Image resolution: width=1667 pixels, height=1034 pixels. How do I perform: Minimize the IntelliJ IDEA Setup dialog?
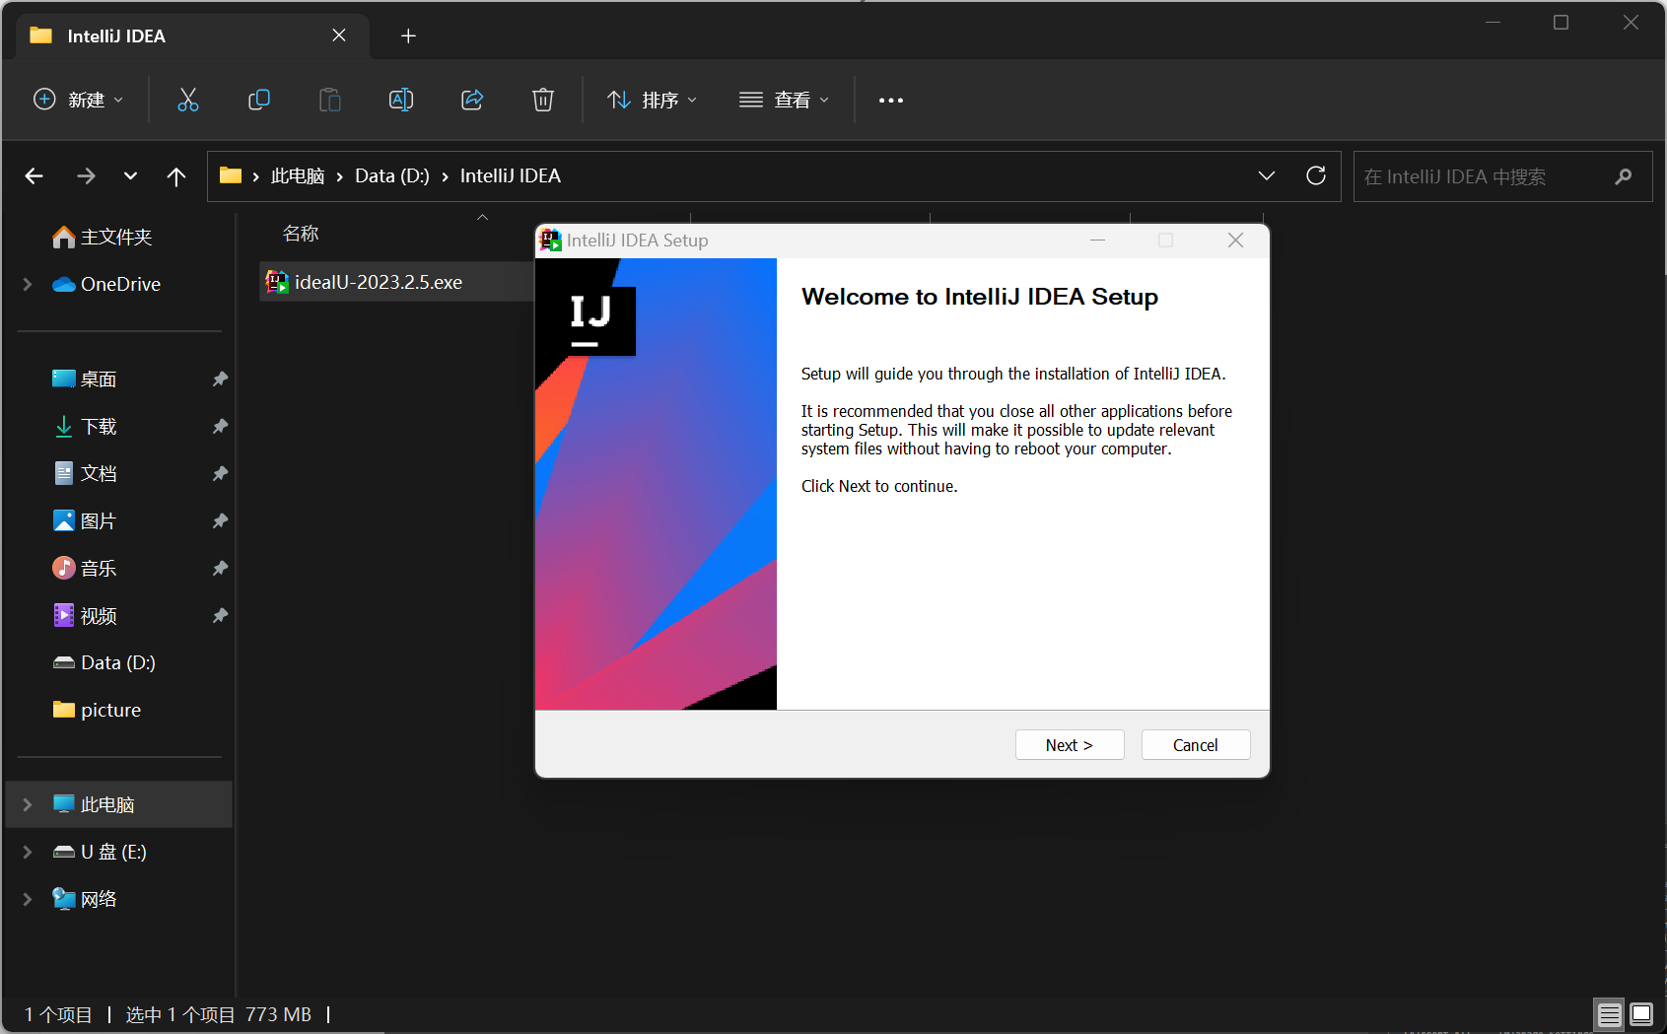[x=1097, y=241]
